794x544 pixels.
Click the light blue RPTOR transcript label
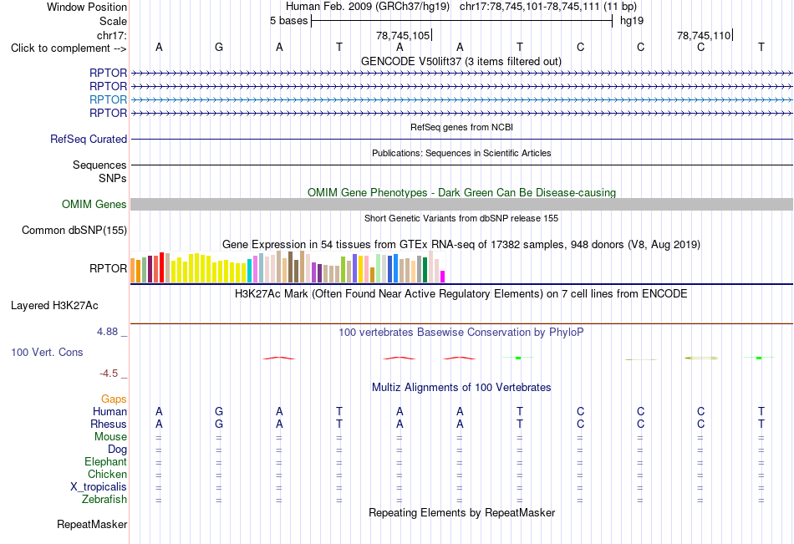(108, 99)
